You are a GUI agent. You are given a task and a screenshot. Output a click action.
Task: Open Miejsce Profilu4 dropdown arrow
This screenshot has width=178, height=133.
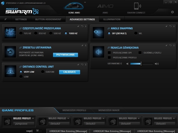click(139, 118)
